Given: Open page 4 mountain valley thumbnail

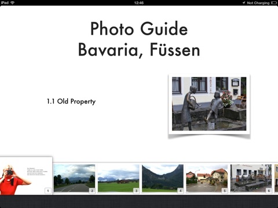Looking at the screenshot, I should click(163, 178).
